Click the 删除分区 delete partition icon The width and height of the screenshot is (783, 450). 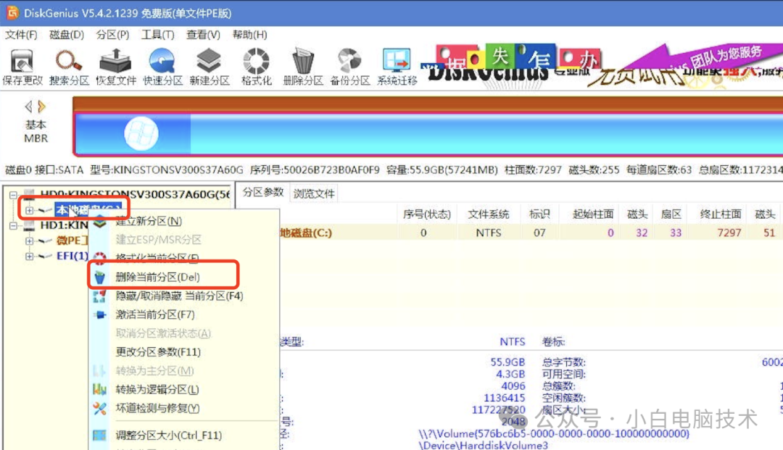pos(302,65)
